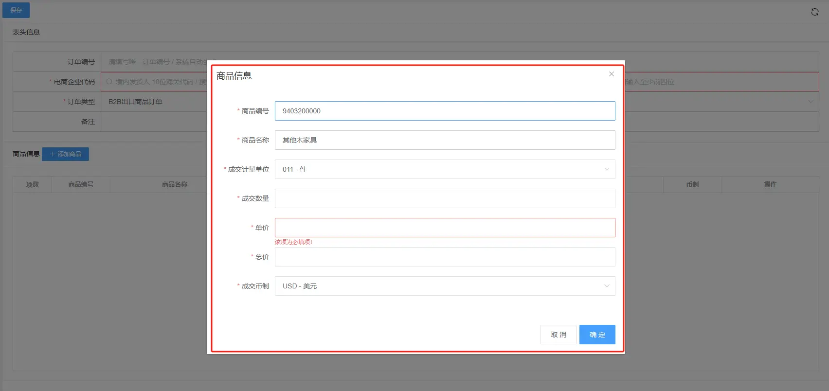Close the 商品信息 dialog with X
The image size is (829, 391).
[x=612, y=74]
